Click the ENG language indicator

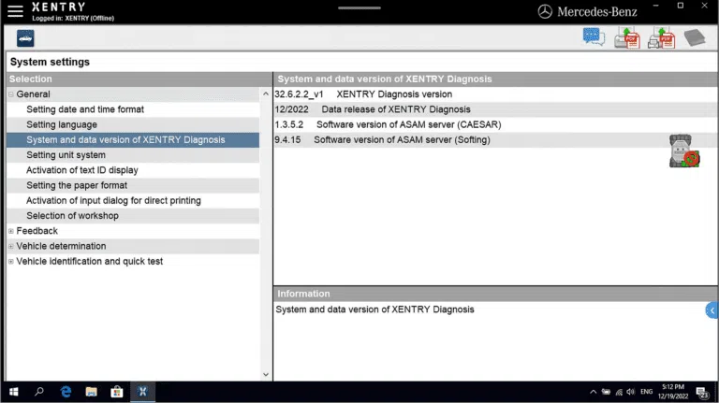(x=647, y=392)
